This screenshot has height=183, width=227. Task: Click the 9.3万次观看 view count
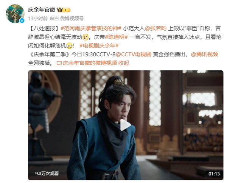click(x=47, y=174)
